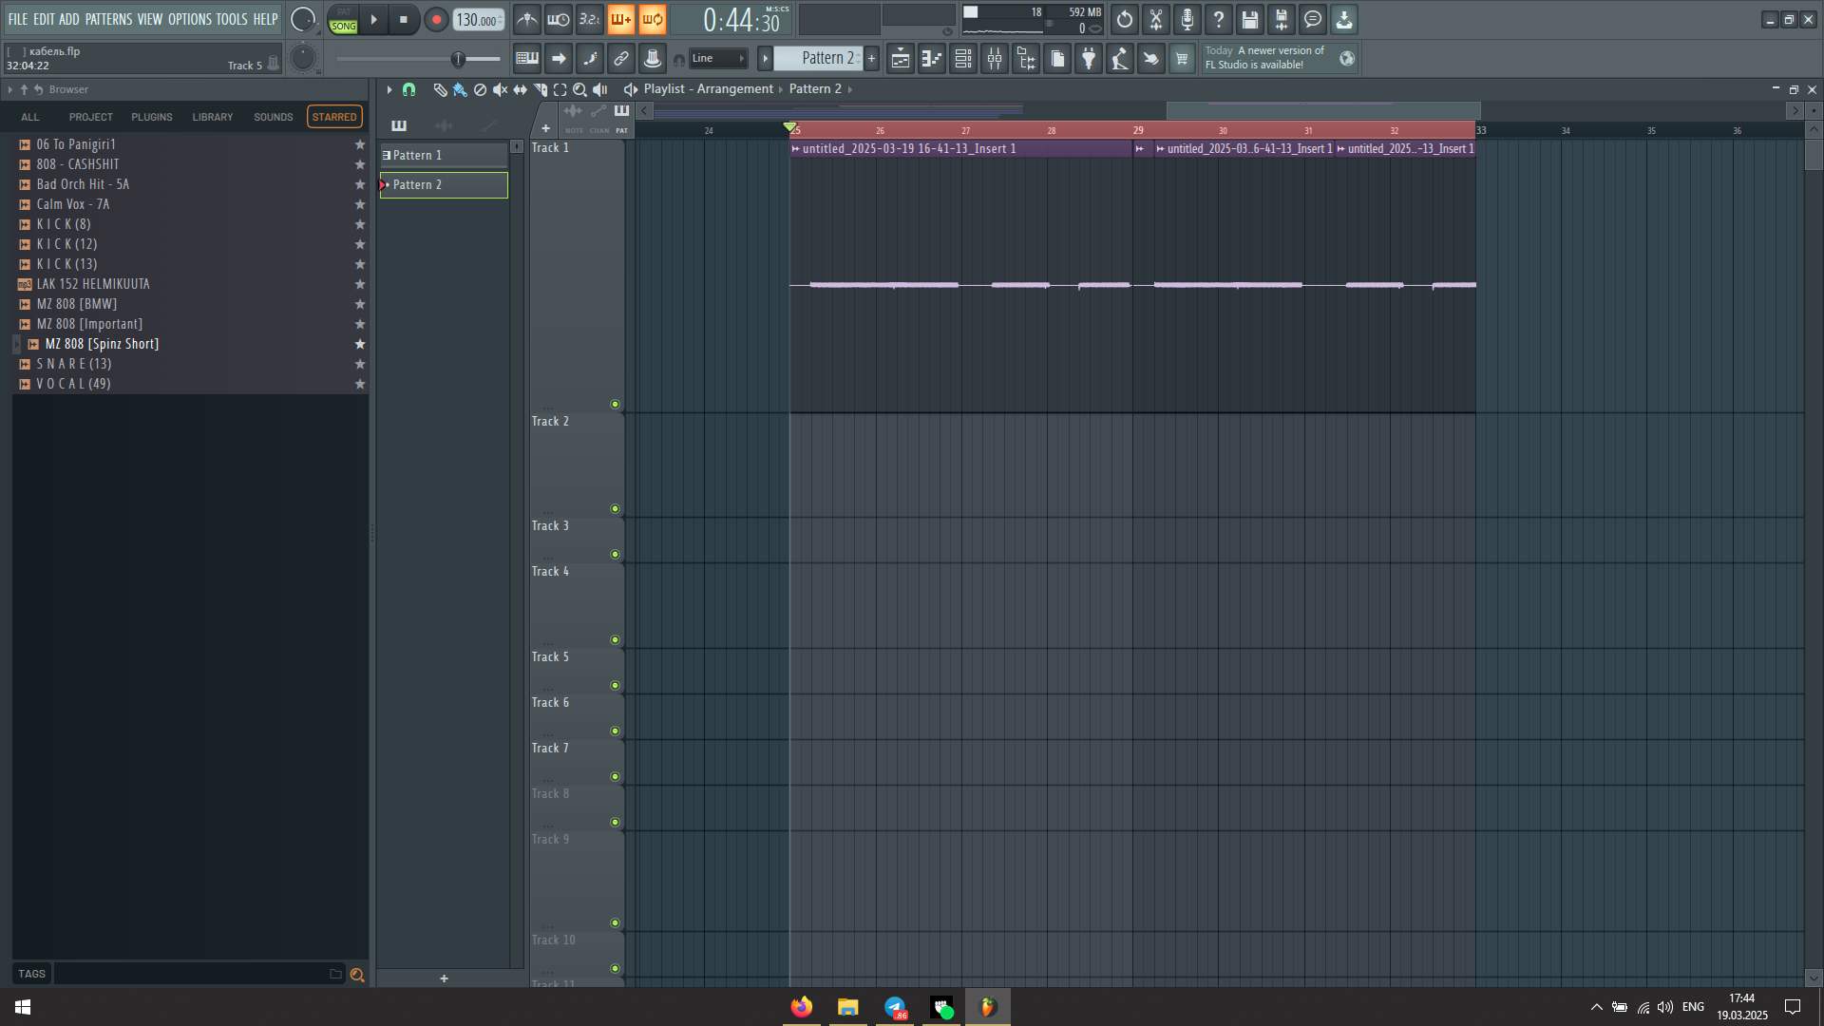The height and width of the screenshot is (1026, 1824).
Task: Click the arrow left of the Pattern selector
Action: pos(765,59)
